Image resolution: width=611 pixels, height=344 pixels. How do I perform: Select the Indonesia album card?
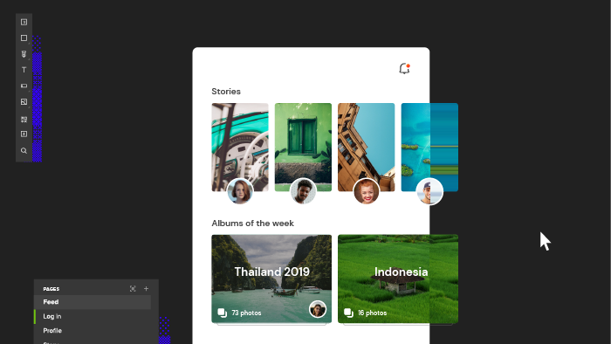point(398,279)
